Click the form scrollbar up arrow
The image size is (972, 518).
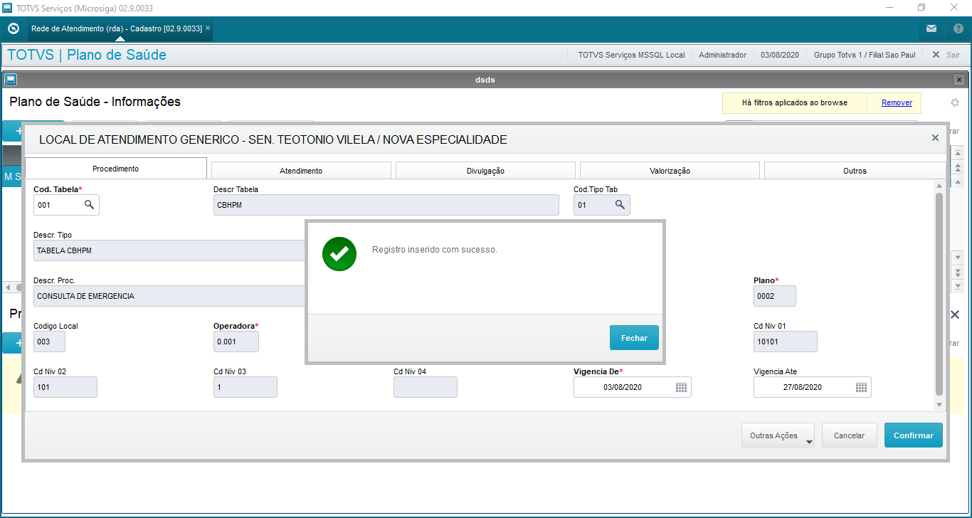click(939, 186)
